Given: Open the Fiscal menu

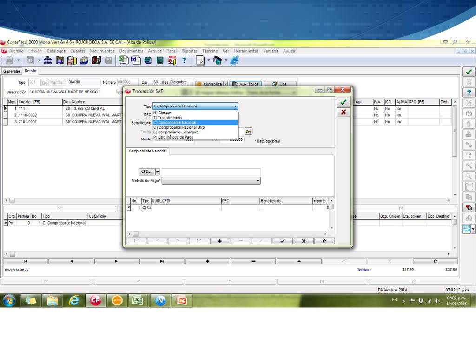Looking at the screenshot, I should 171,51.
